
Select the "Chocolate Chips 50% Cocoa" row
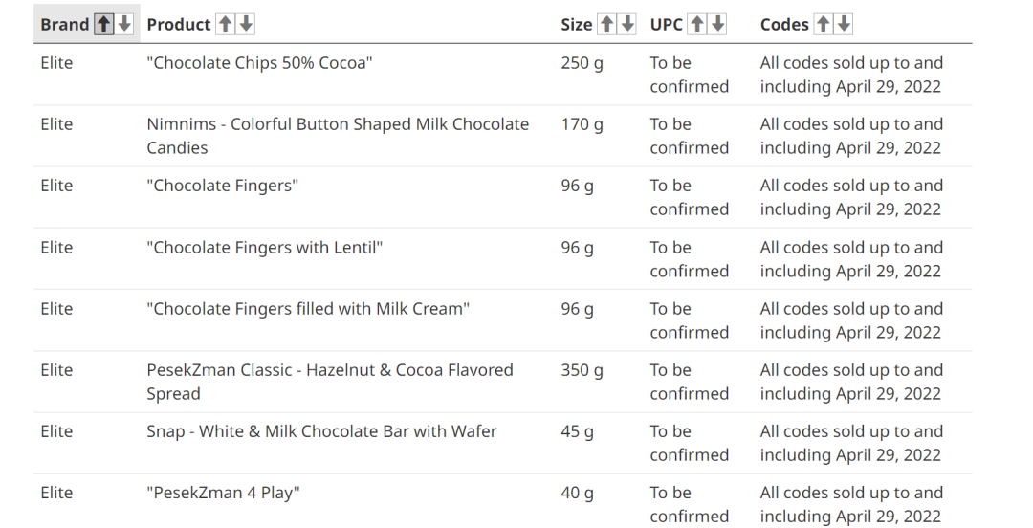point(503,75)
